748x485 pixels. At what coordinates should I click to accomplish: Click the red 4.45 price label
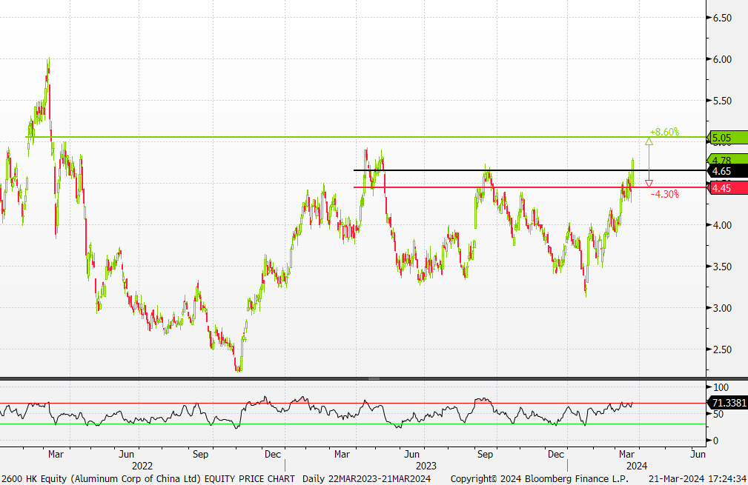coord(722,188)
